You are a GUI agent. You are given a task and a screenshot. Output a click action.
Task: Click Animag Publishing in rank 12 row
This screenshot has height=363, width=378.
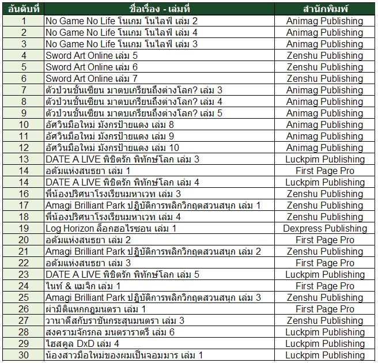coord(325,148)
